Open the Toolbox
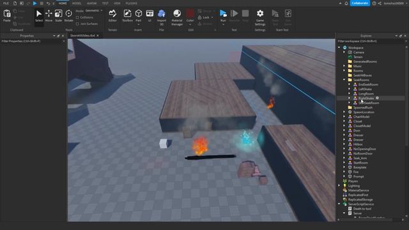The width and height of the screenshot is (409, 230). point(127,15)
